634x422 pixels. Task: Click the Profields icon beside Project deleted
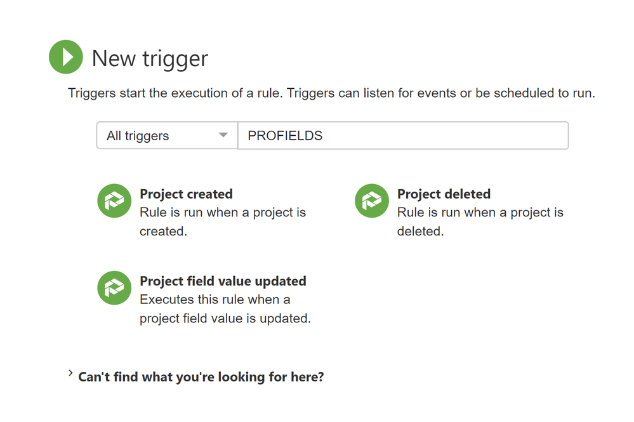[372, 201]
